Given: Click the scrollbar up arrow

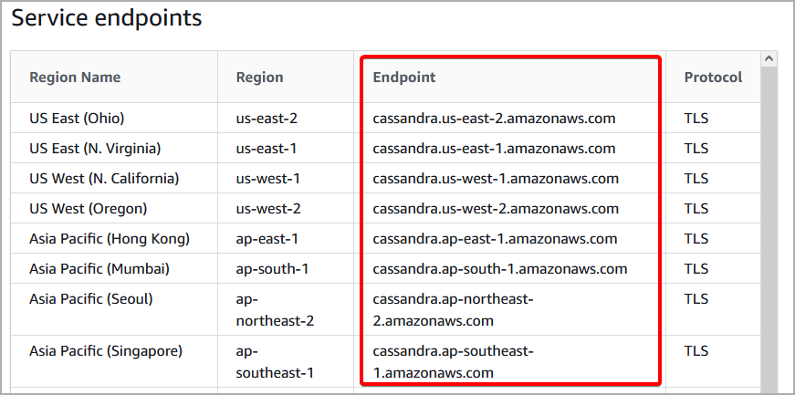Looking at the screenshot, I should tap(769, 58).
